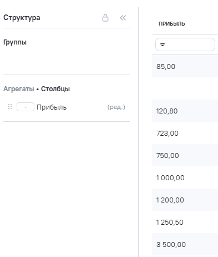Click the Группы section label

point(15,42)
